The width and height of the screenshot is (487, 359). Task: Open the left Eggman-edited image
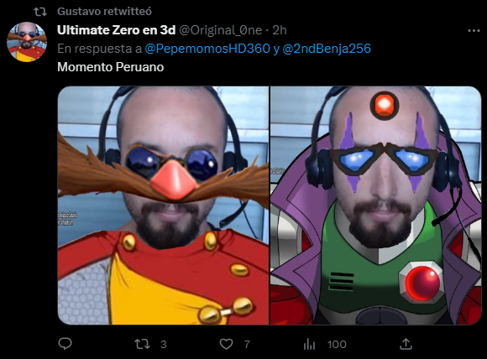(x=163, y=206)
